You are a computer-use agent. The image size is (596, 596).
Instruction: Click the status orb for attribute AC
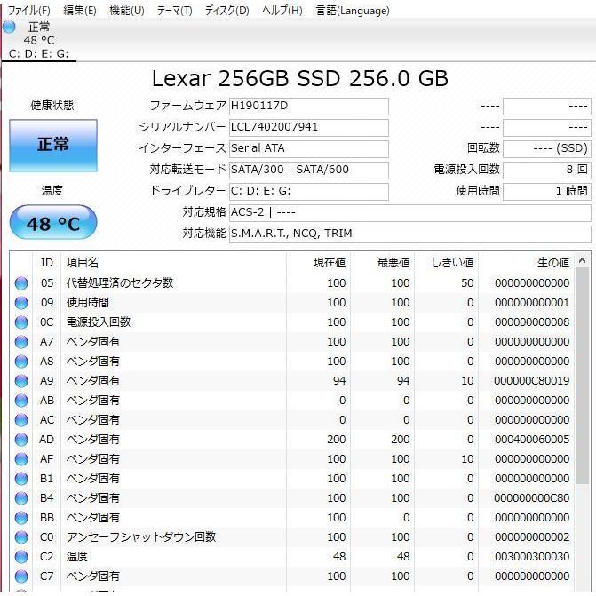(x=21, y=420)
